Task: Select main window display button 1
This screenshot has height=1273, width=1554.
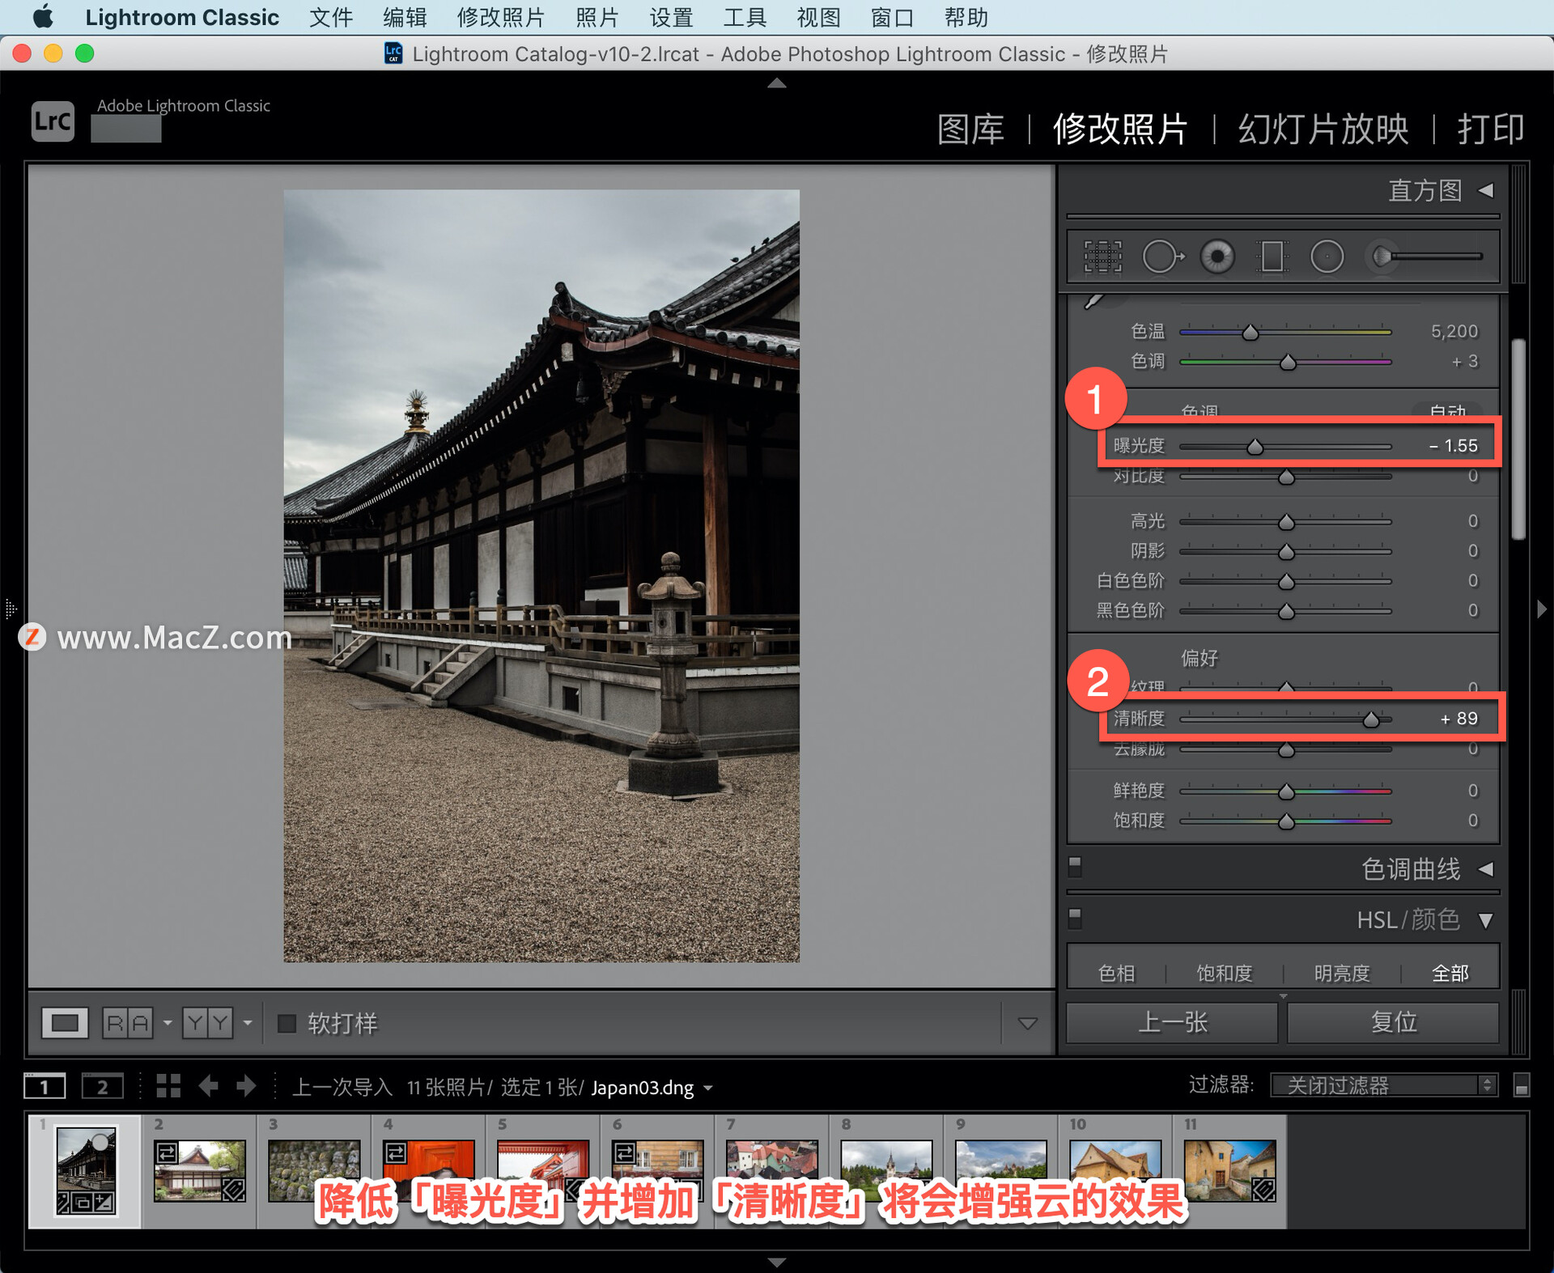Action: point(45,1086)
